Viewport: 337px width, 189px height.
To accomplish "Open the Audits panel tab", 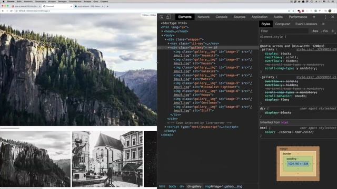I will pos(278,17).
